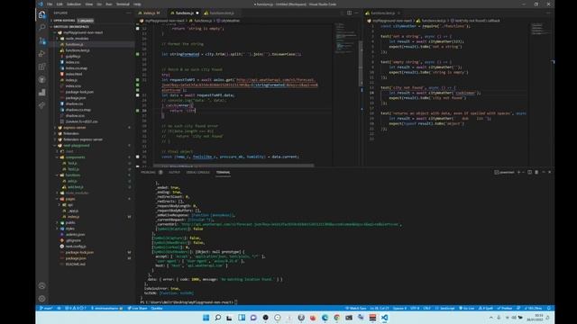Viewport: 577px width, 324px height.
Task: Open gulpfile.js in the file tree
Action: (73, 56)
